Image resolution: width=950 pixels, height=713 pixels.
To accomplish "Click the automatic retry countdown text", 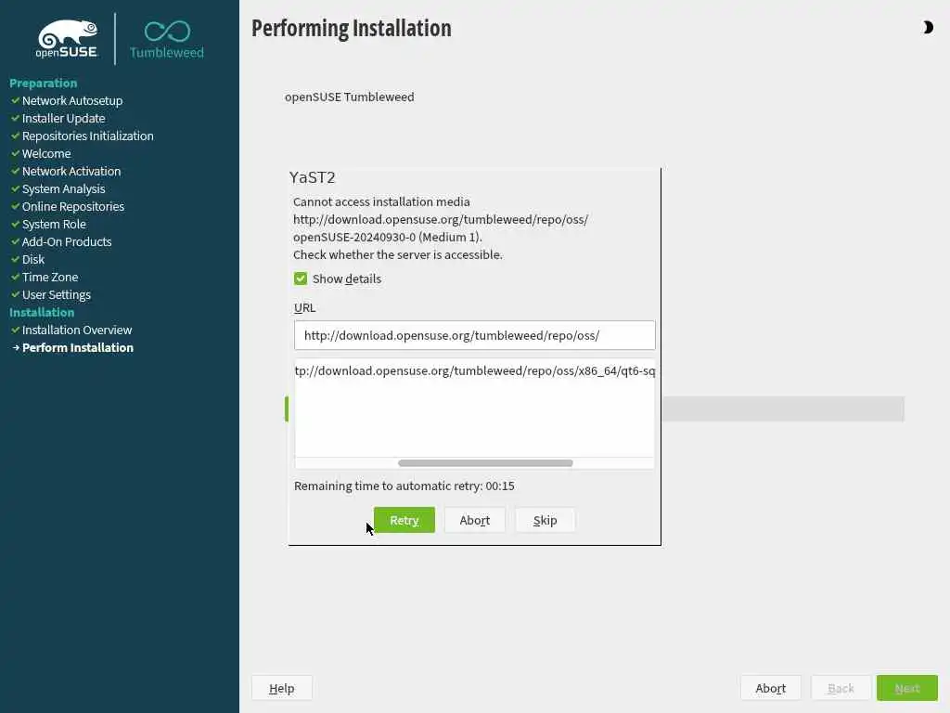I will [x=404, y=486].
